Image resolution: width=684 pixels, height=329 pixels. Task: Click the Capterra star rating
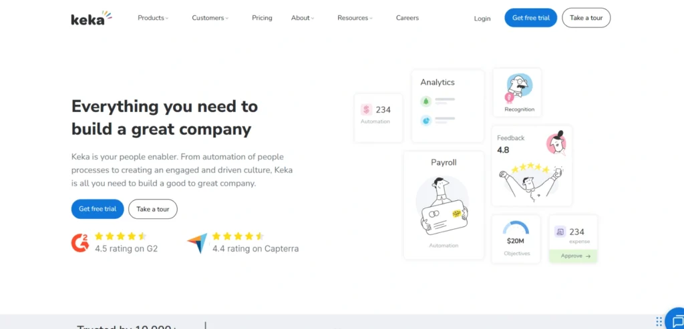(238, 236)
